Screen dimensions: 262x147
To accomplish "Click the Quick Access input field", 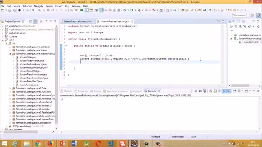I will [239, 16].
